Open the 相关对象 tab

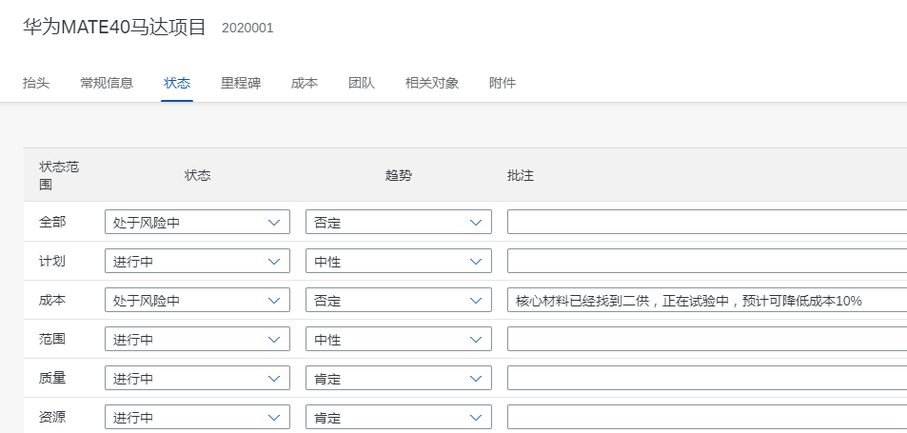click(x=432, y=83)
